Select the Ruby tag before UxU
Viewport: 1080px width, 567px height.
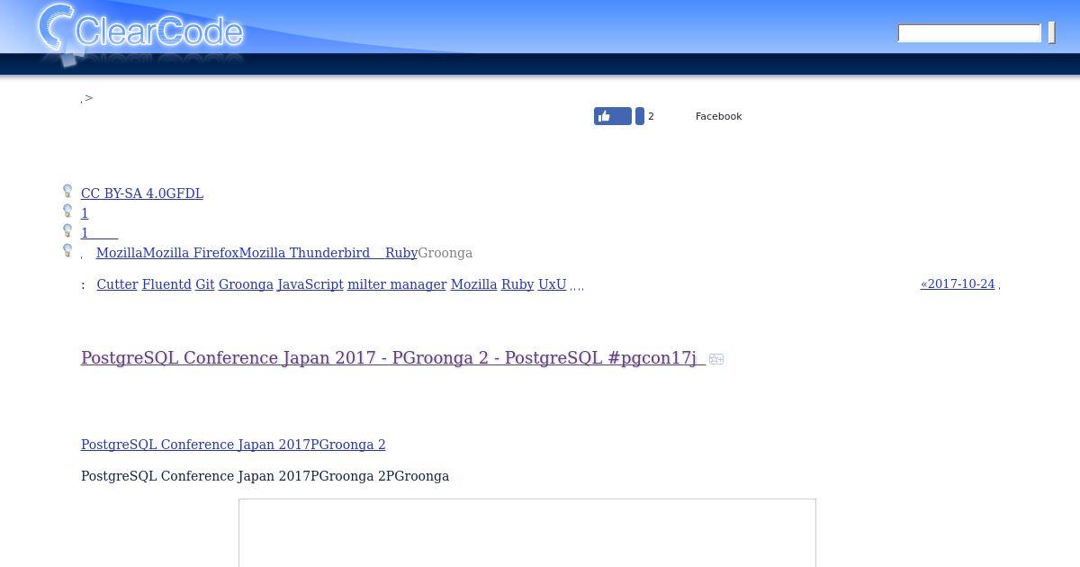click(x=517, y=284)
